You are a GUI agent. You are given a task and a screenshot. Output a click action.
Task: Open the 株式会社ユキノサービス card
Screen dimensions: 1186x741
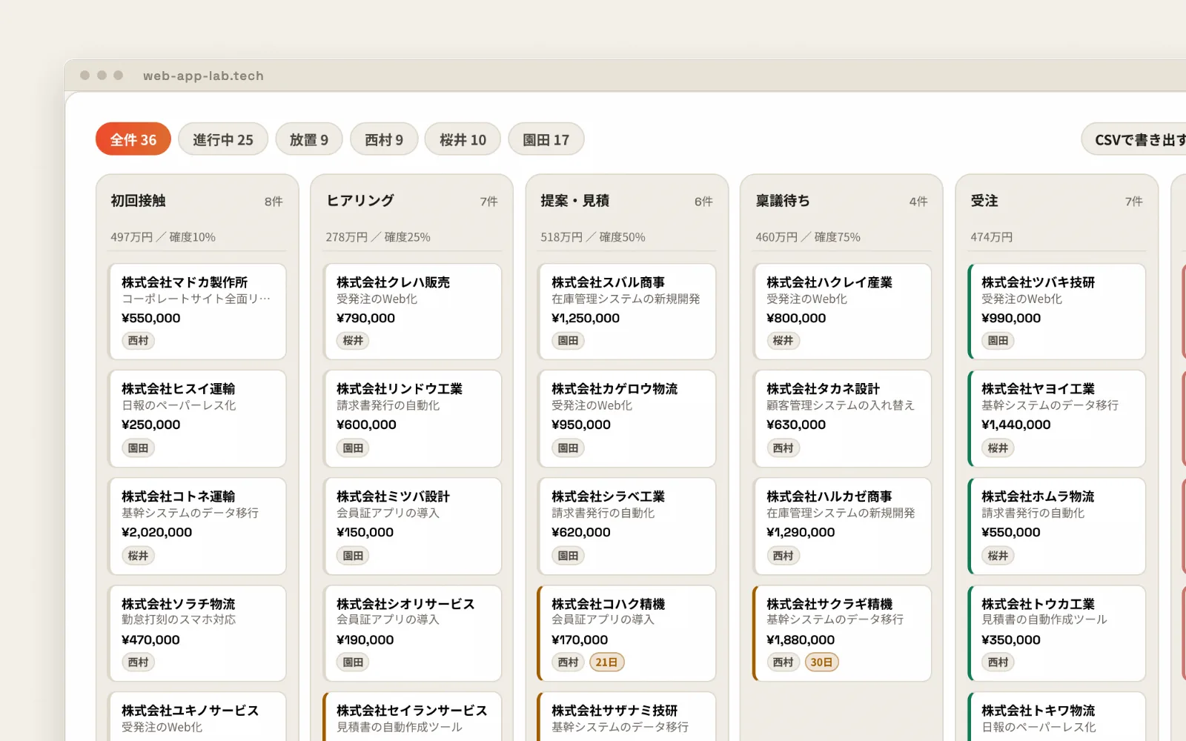click(x=197, y=717)
